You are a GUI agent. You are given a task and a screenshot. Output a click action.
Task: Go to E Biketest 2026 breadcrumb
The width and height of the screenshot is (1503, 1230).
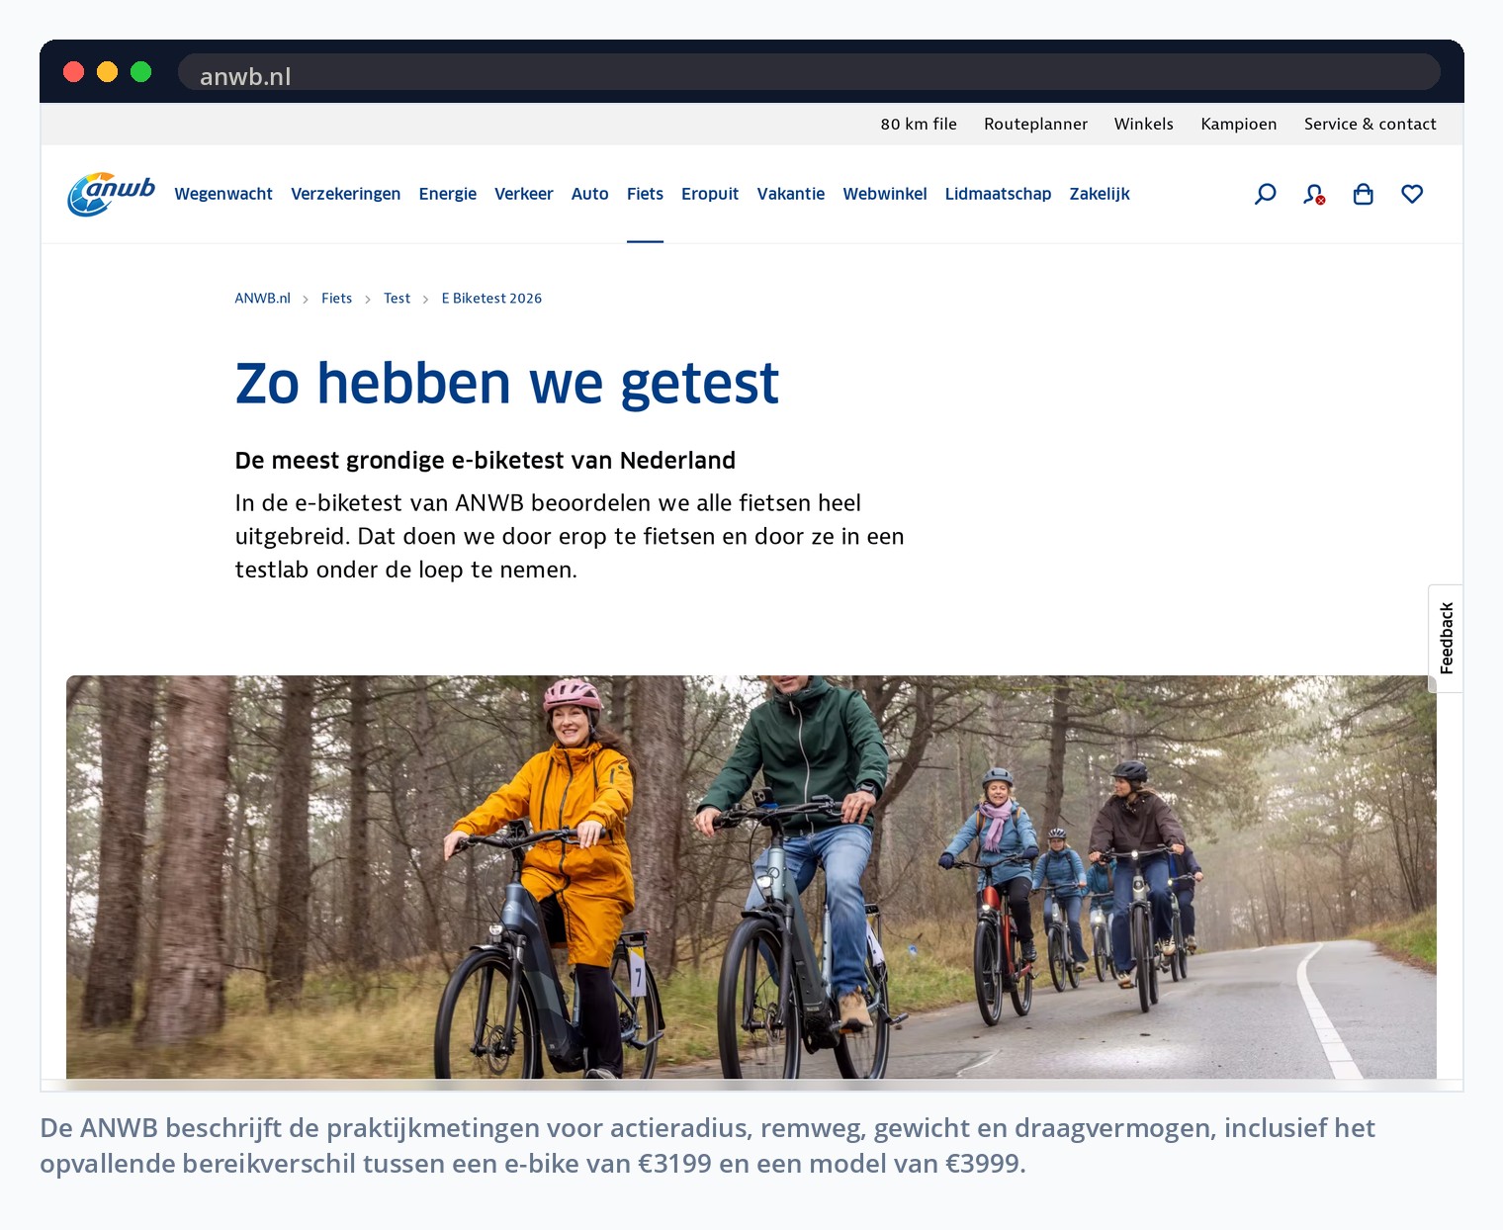tap(491, 298)
